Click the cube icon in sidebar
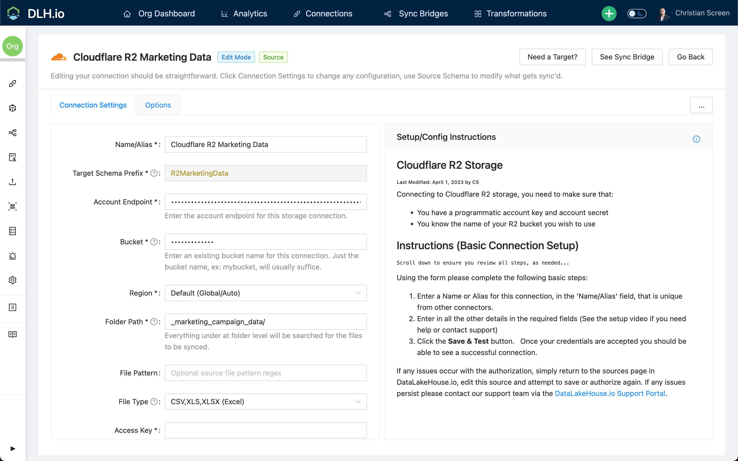The image size is (738, 461). (x=13, y=108)
